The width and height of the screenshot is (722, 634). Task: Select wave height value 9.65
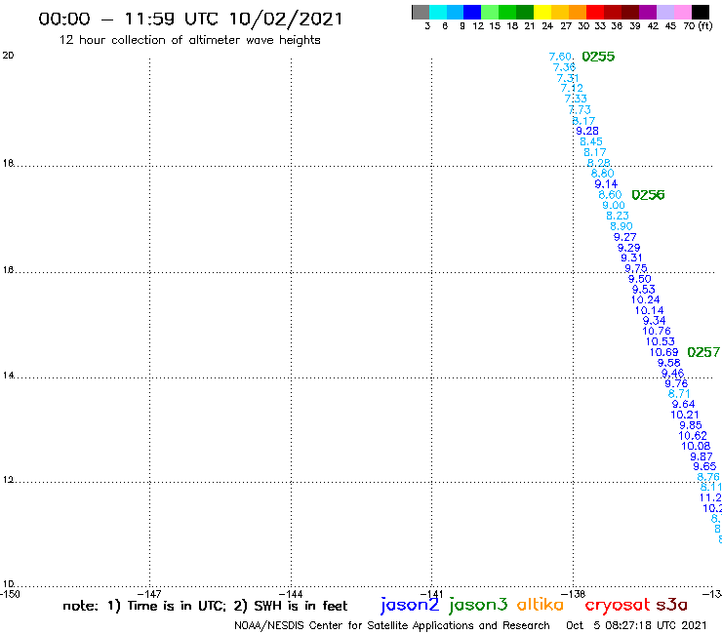tap(705, 466)
